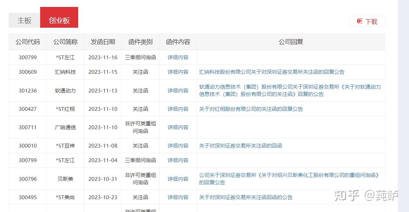409x212 pixels.
Task: Click company code 300796
Action: (28, 179)
